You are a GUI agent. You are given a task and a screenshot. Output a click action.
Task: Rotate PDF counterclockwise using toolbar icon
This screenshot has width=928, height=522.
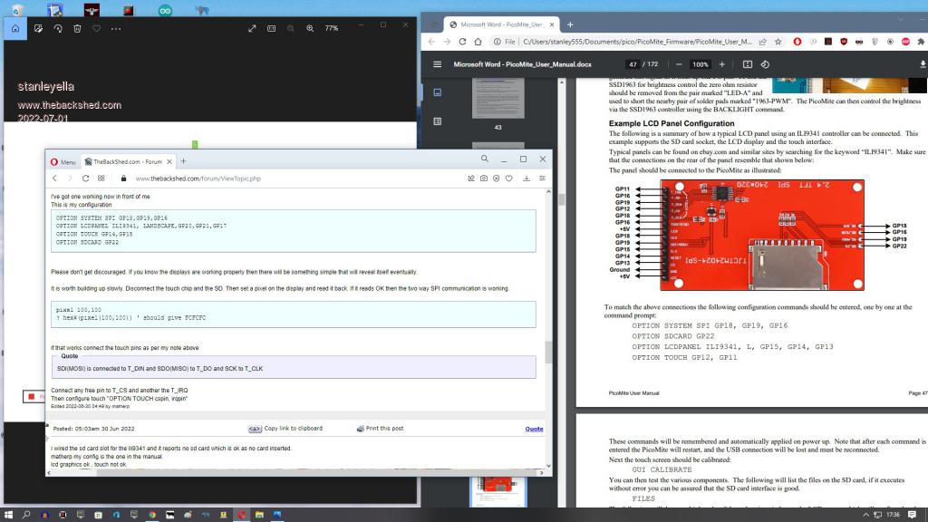766,64
